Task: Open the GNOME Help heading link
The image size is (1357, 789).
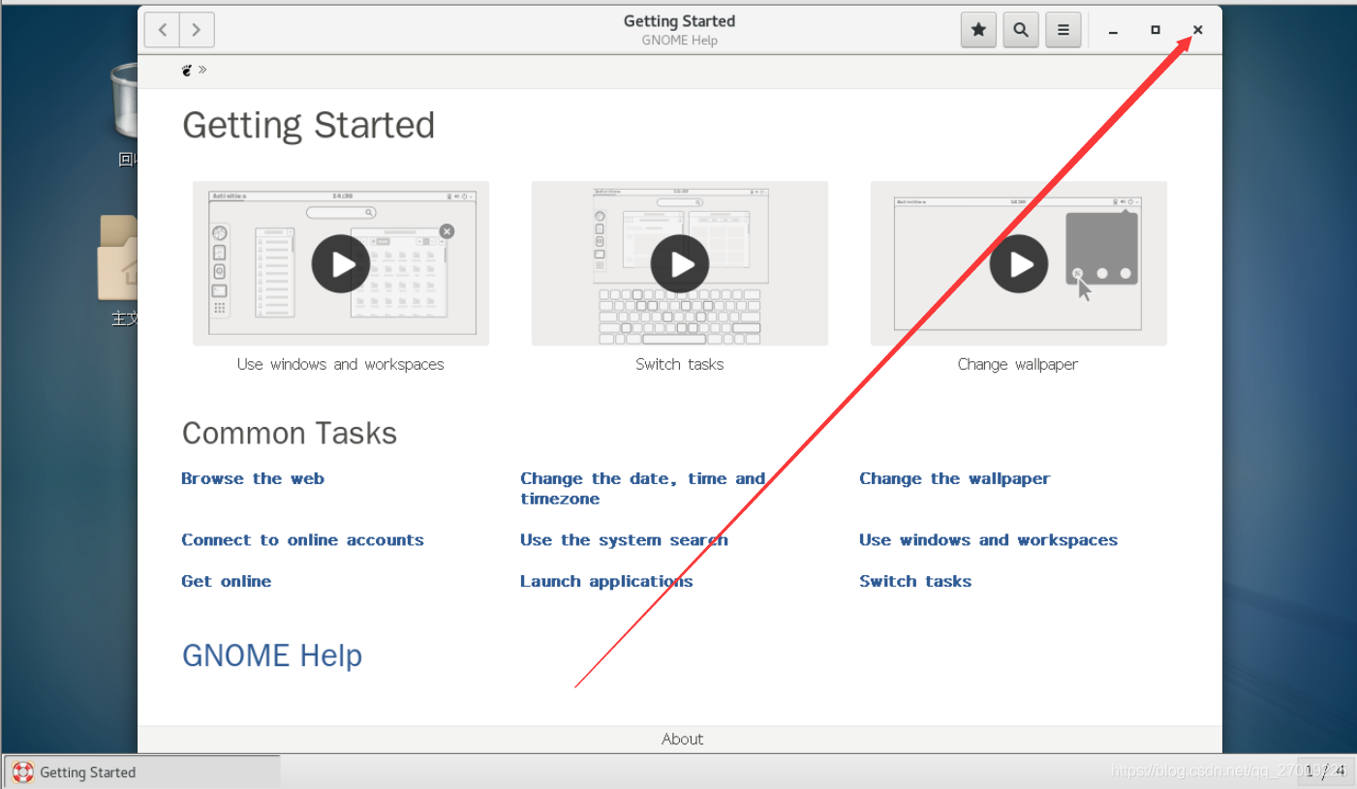Action: [272, 655]
